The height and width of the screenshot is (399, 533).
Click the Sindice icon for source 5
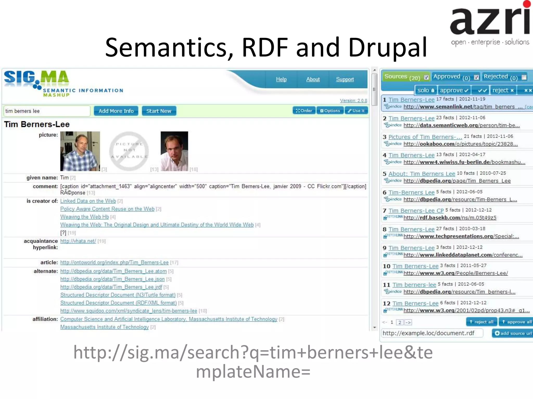click(x=393, y=181)
